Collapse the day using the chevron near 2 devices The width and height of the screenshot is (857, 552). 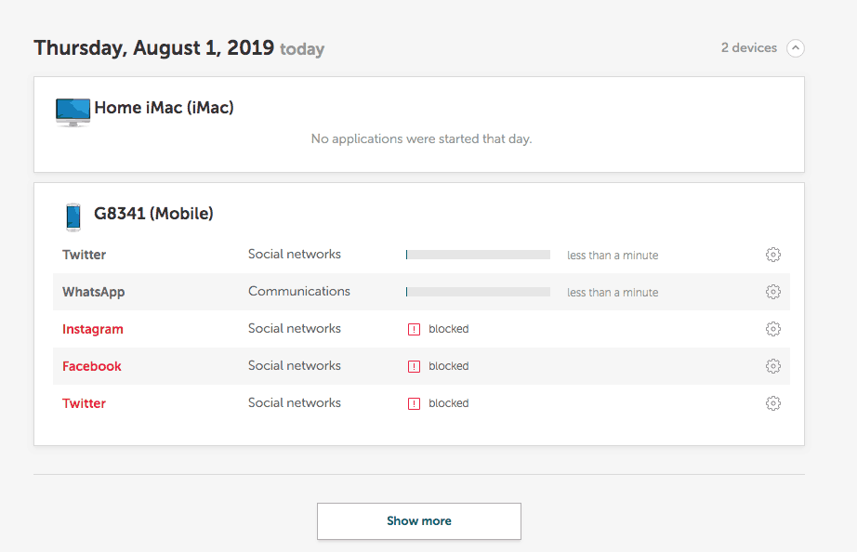tap(795, 48)
